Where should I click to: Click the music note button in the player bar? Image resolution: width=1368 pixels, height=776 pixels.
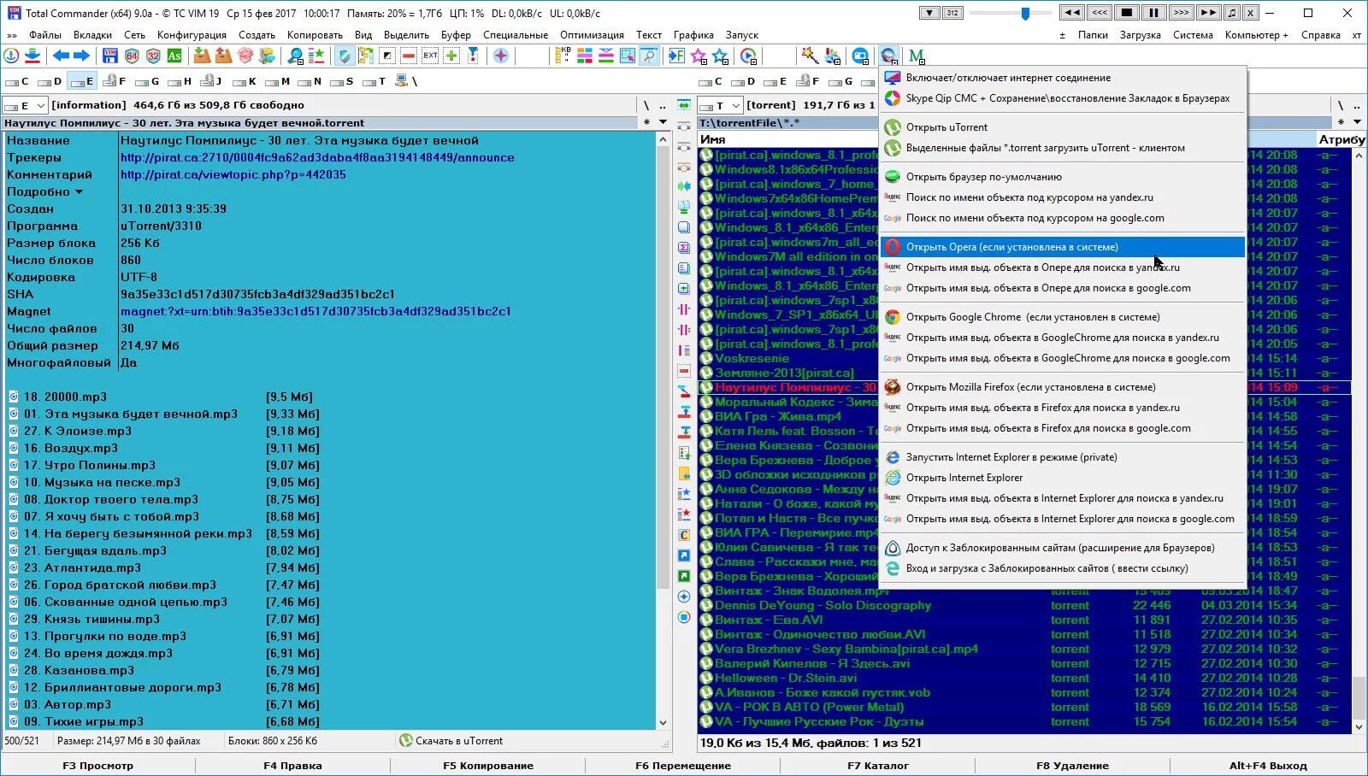pos(1231,13)
